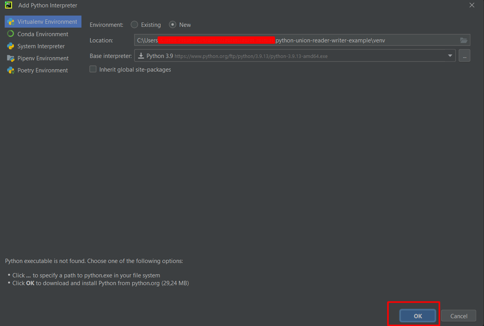Click the Poetry Environment Python icon
This screenshot has width=484, height=326.
pos(11,70)
